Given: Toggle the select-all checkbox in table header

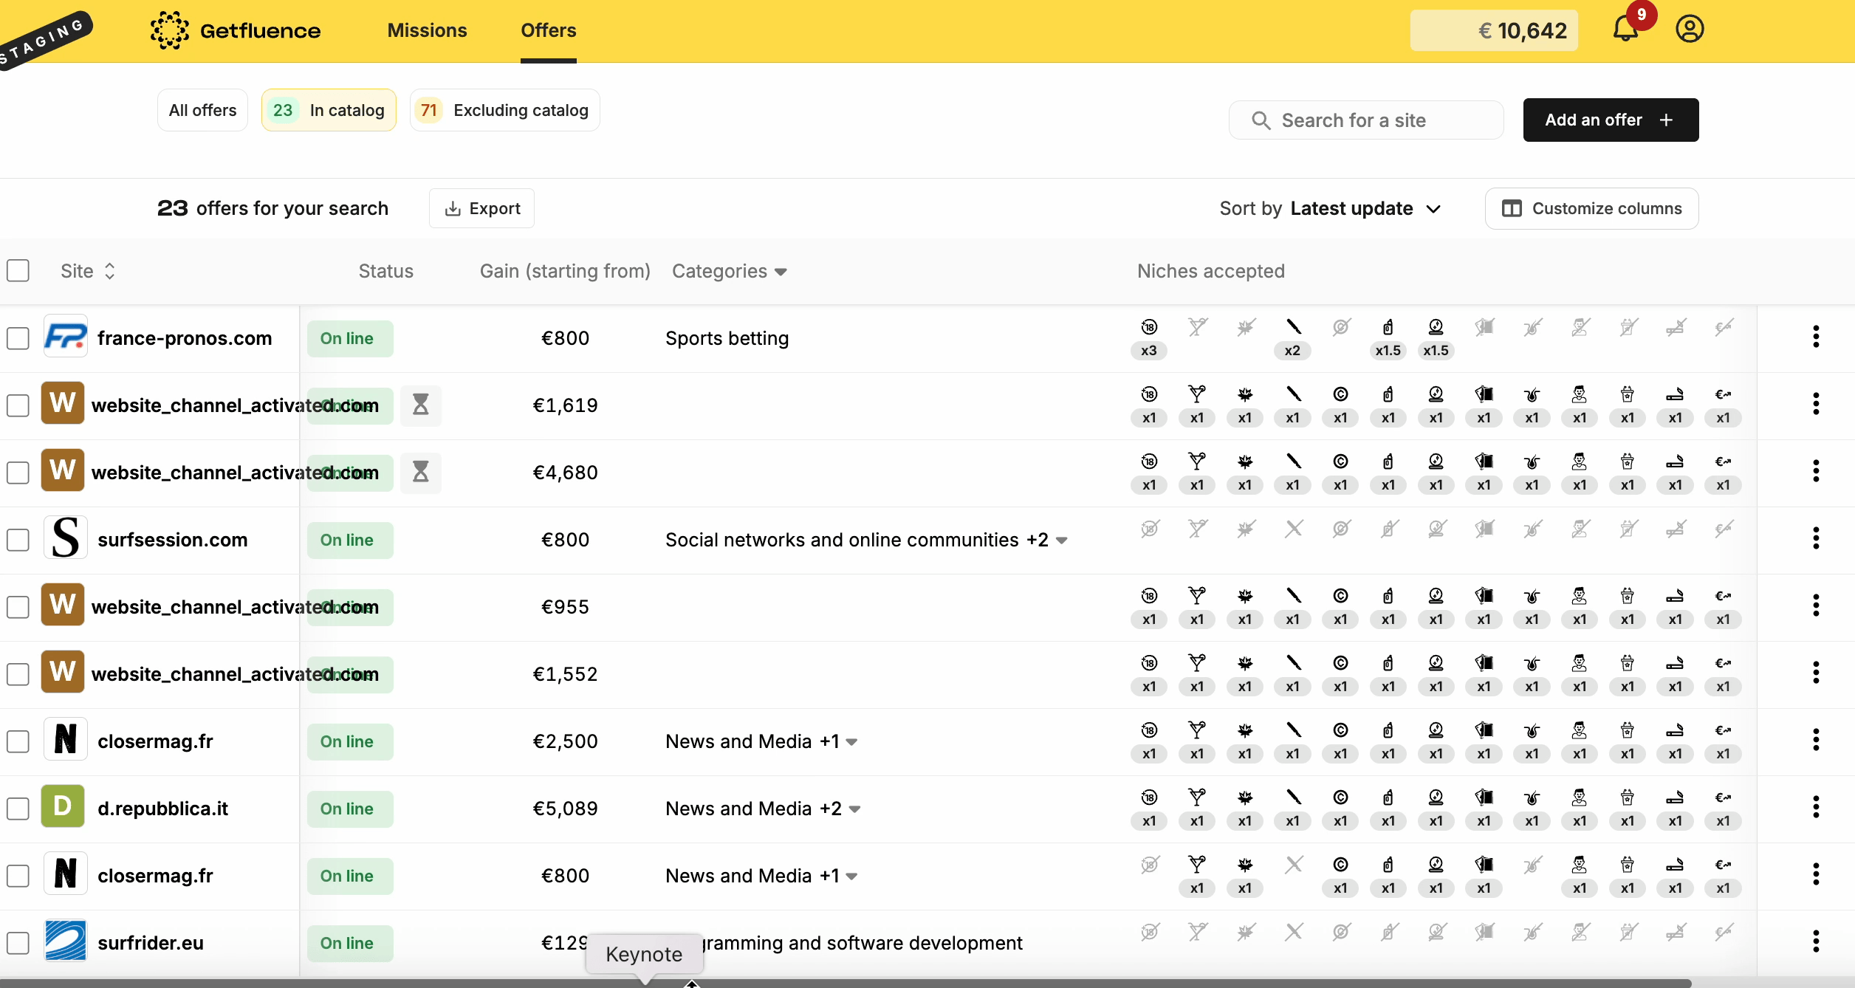Looking at the screenshot, I should [18, 271].
